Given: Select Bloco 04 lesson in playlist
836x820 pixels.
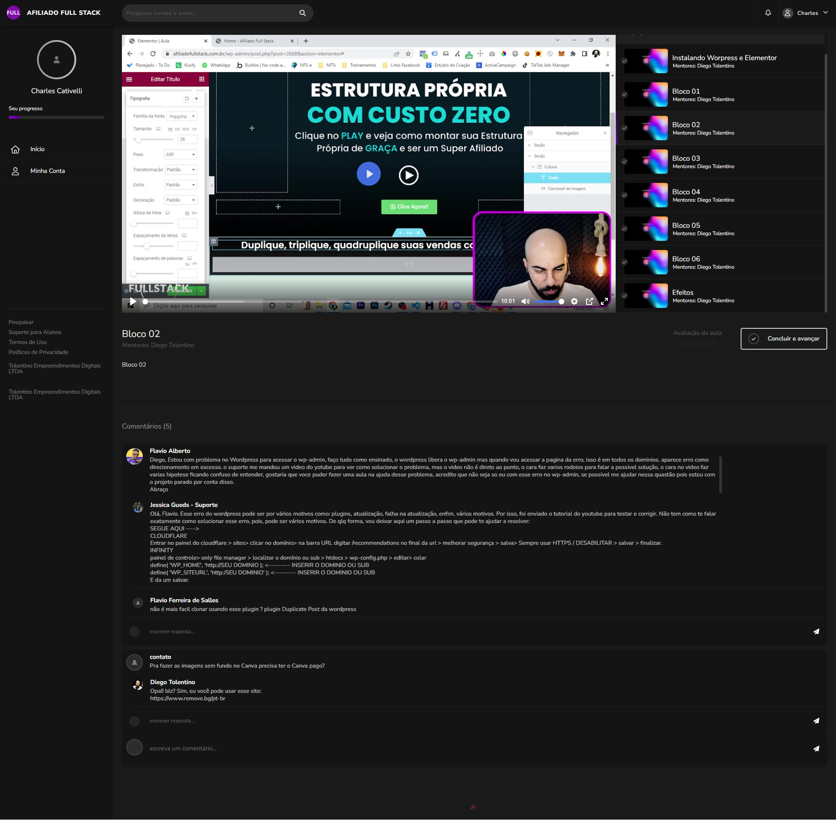Looking at the screenshot, I should click(x=686, y=192).
